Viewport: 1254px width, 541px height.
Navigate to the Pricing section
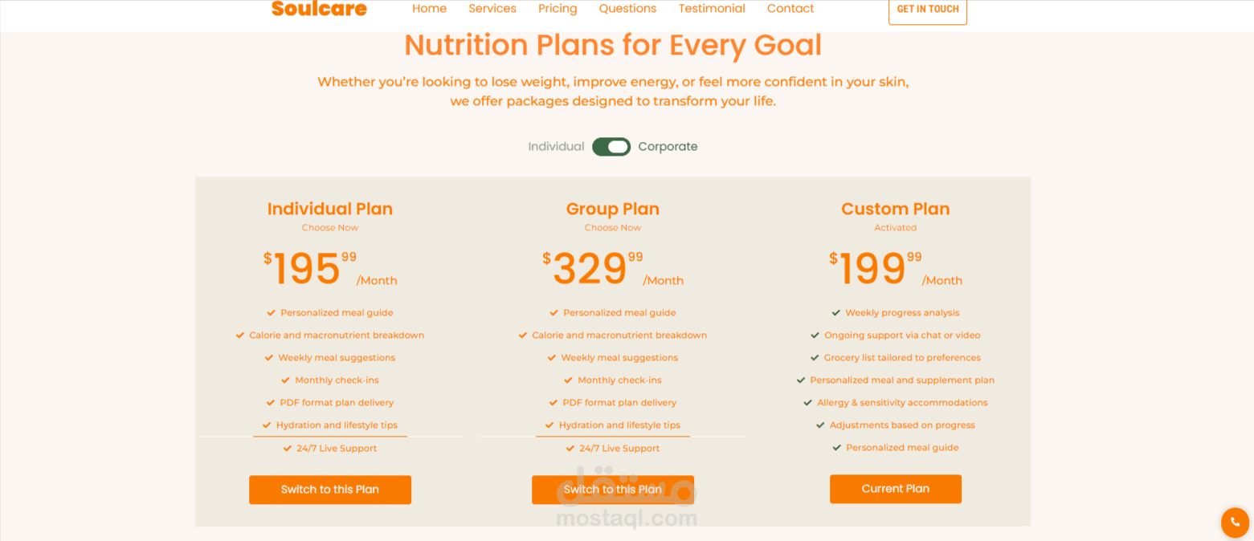tap(558, 9)
